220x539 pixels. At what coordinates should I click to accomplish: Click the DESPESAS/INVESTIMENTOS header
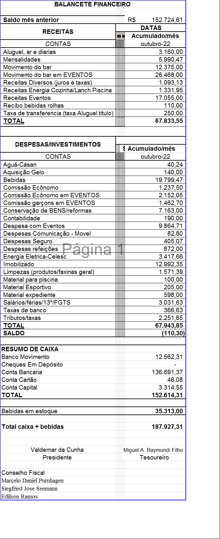(x=58, y=144)
